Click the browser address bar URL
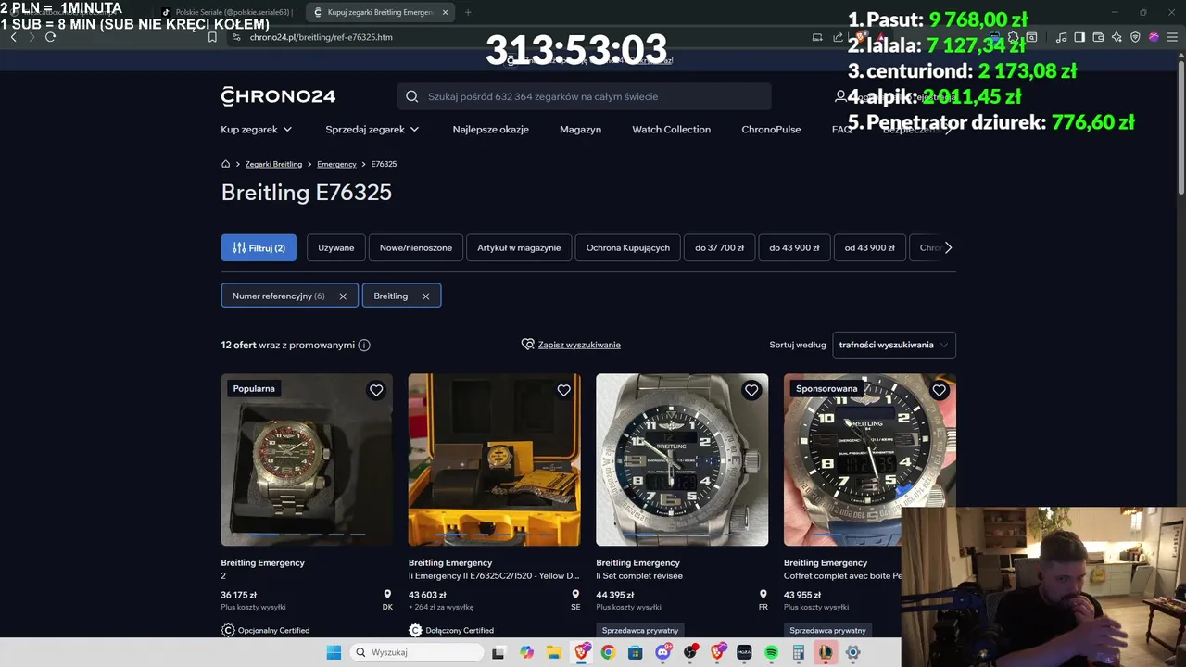1186x667 pixels. [322, 37]
